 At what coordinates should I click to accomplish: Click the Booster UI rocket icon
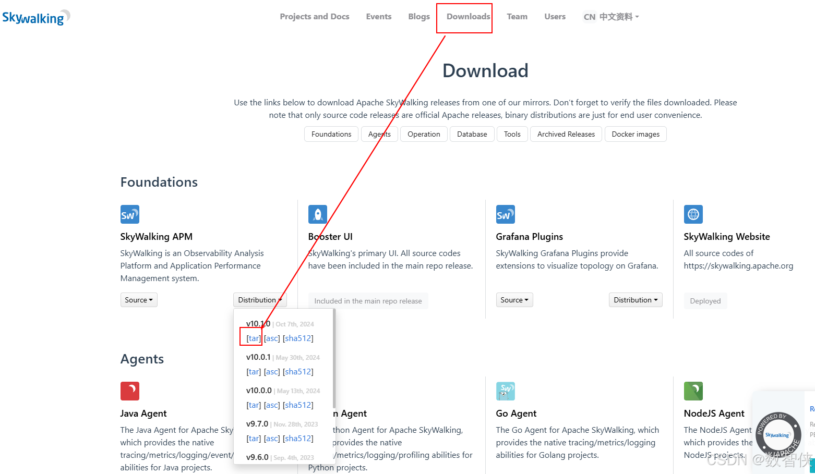318,214
